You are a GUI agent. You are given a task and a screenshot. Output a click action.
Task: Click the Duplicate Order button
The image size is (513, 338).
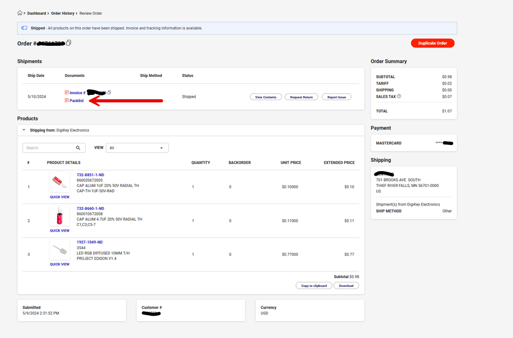[432, 43]
